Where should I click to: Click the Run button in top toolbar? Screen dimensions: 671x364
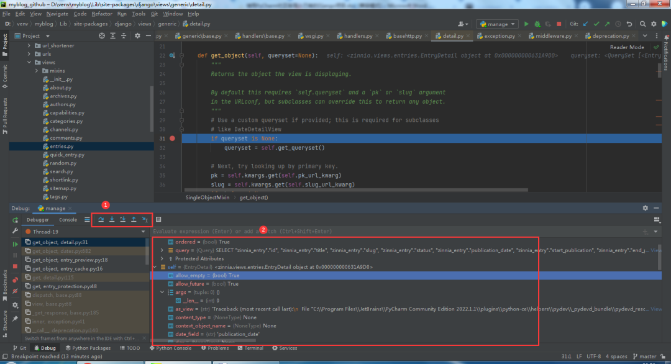click(526, 24)
